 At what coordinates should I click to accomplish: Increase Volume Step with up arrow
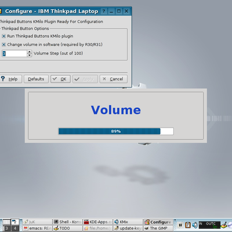coord(30,52)
